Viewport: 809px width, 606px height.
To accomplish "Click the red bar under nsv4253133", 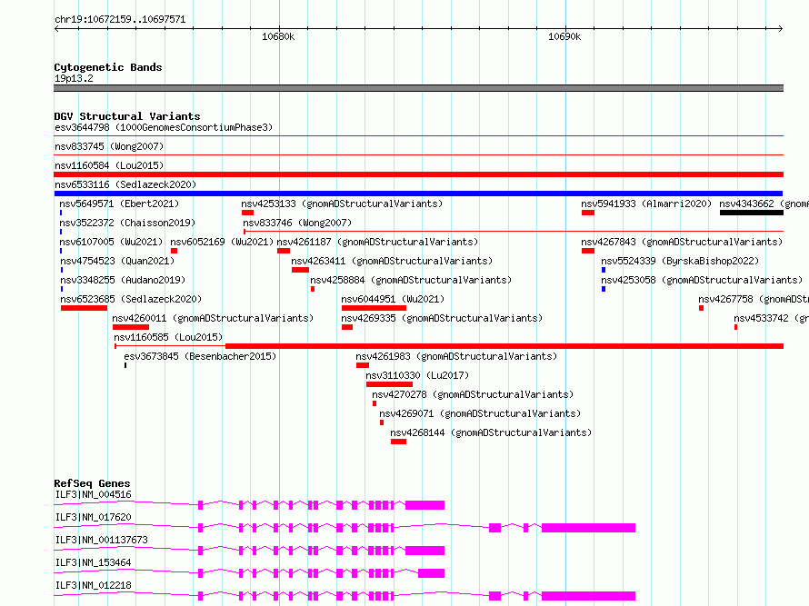I will click(x=247, y=213).
